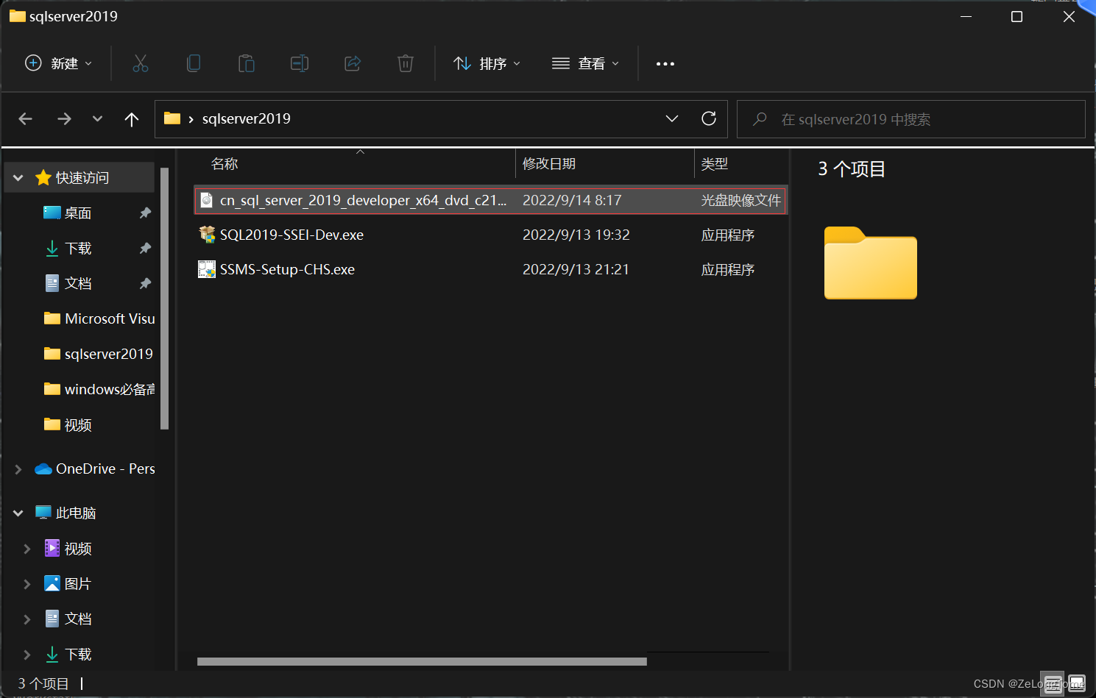Go forward with the right arrow

[x=64, y=118]
